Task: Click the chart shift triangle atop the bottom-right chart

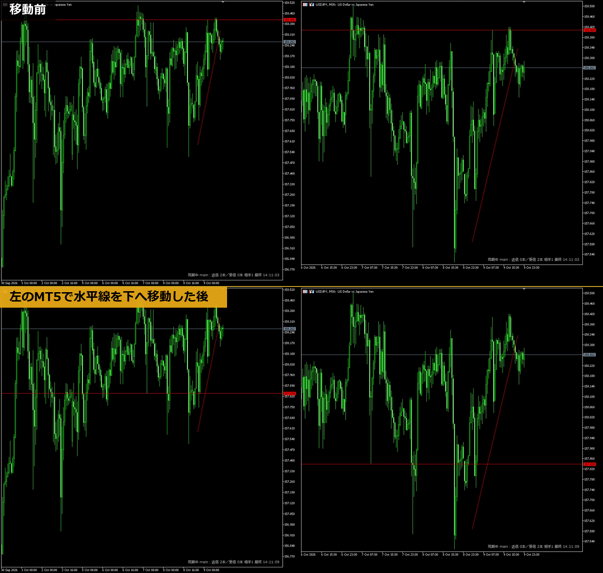Action: tap(524, 289)
